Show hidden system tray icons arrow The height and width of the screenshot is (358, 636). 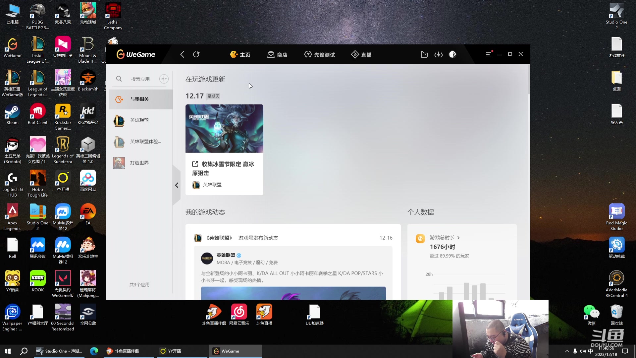pyautogui.click(x=567, y=351)
